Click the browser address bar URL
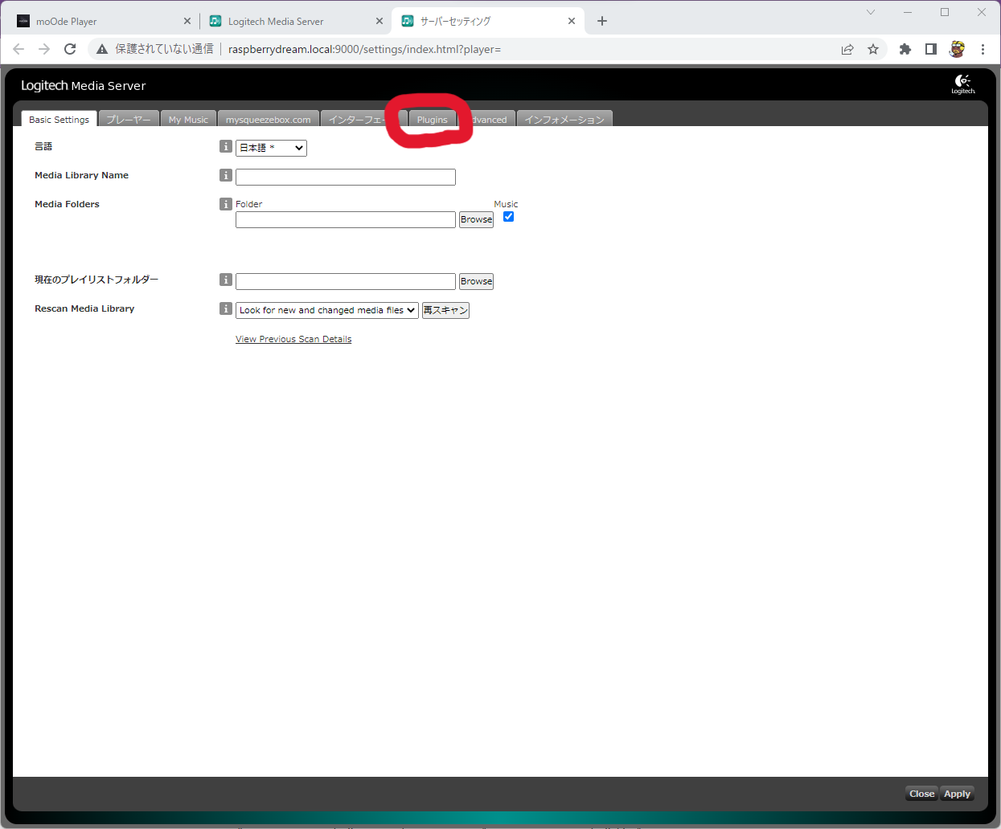The height and width of the screenshot is (829, 1001). pos(364,49)
